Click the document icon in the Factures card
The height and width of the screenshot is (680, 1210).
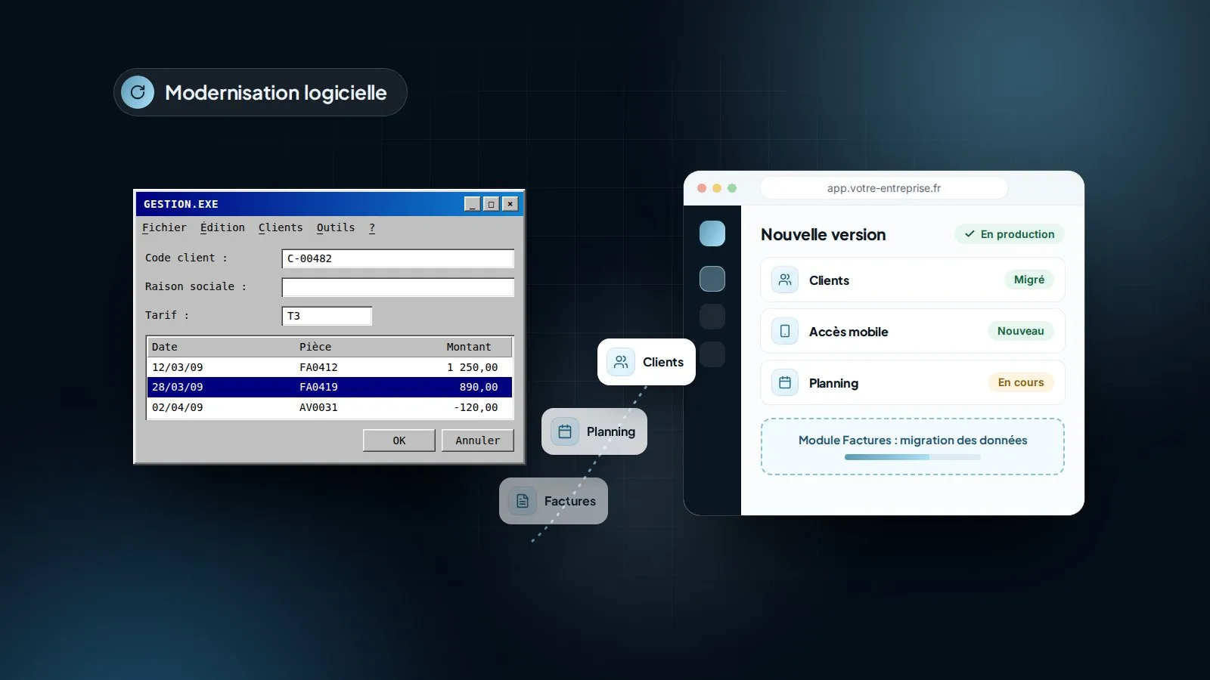click(523, 501)
